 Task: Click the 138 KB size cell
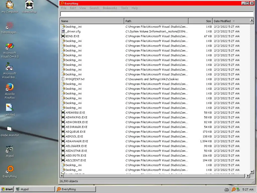207,136
